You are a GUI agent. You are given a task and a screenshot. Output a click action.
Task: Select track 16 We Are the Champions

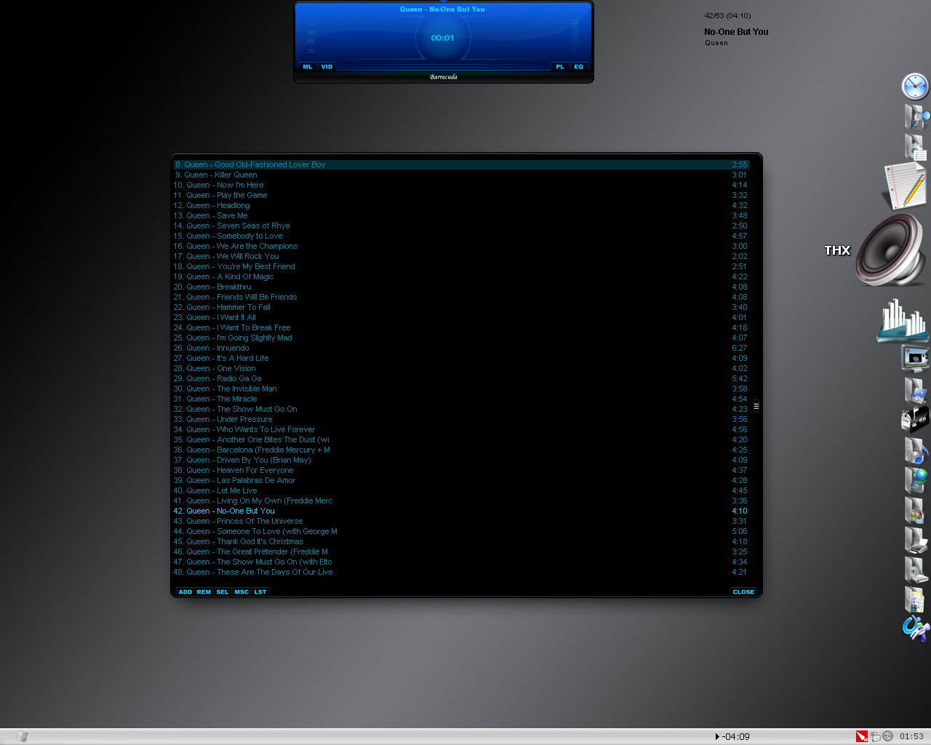[x=461, y=246]
